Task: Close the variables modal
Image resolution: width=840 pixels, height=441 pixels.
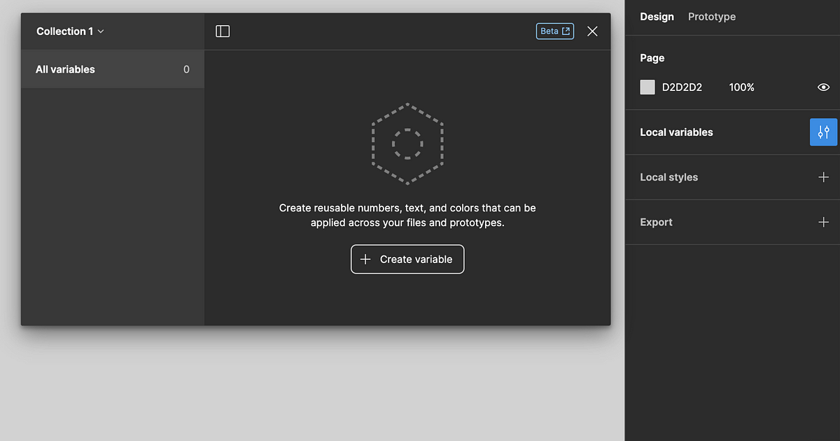Action: pyautogui.click(x=592, y=31)
